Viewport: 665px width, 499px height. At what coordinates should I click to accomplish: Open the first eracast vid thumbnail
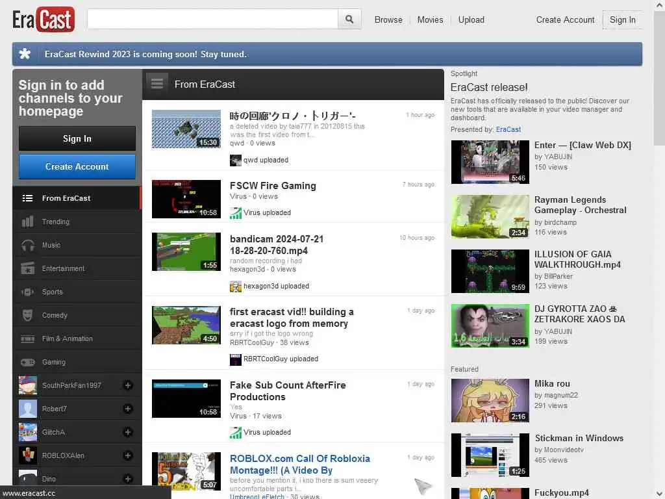click(x=186, y=325)
